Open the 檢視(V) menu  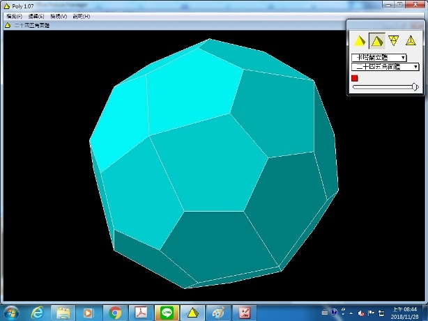pyautogui.click(x=59, y=16)
